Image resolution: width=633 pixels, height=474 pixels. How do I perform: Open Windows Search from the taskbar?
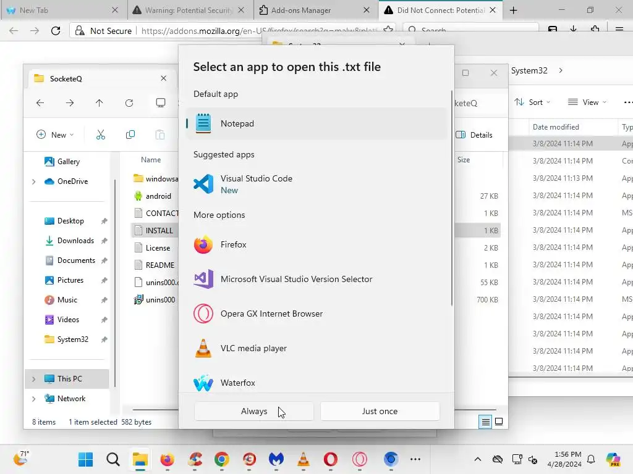[x=113, y=459]
